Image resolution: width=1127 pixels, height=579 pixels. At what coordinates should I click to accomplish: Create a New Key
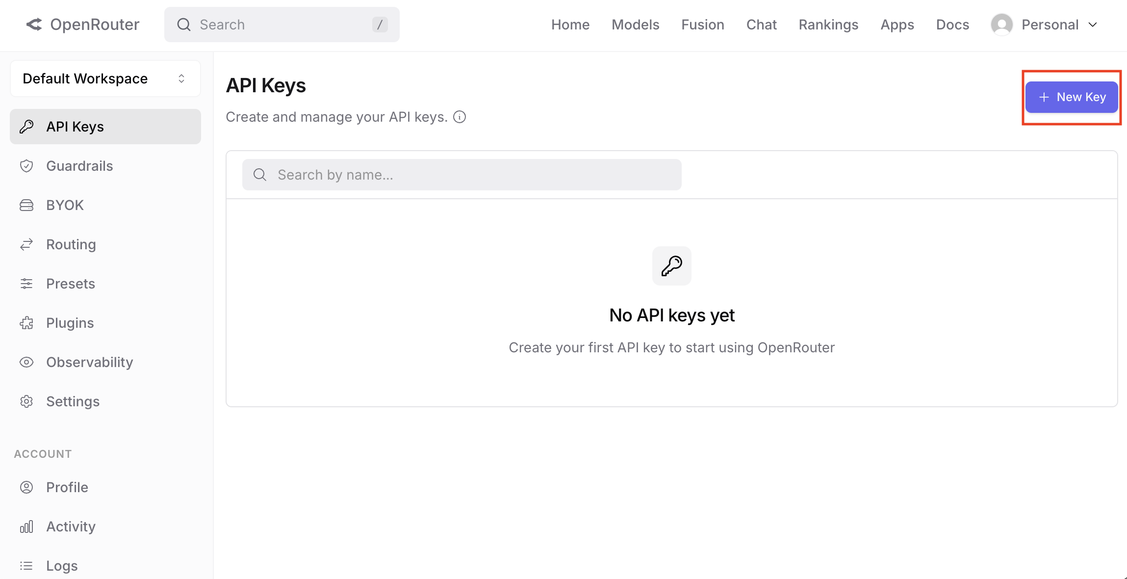coord(1072,97)
